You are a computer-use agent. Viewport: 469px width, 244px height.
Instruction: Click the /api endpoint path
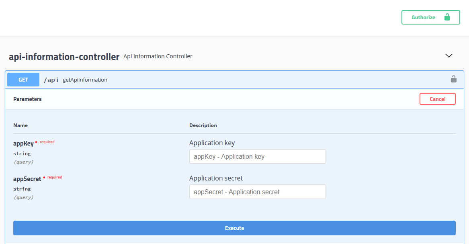pos(51,80)
